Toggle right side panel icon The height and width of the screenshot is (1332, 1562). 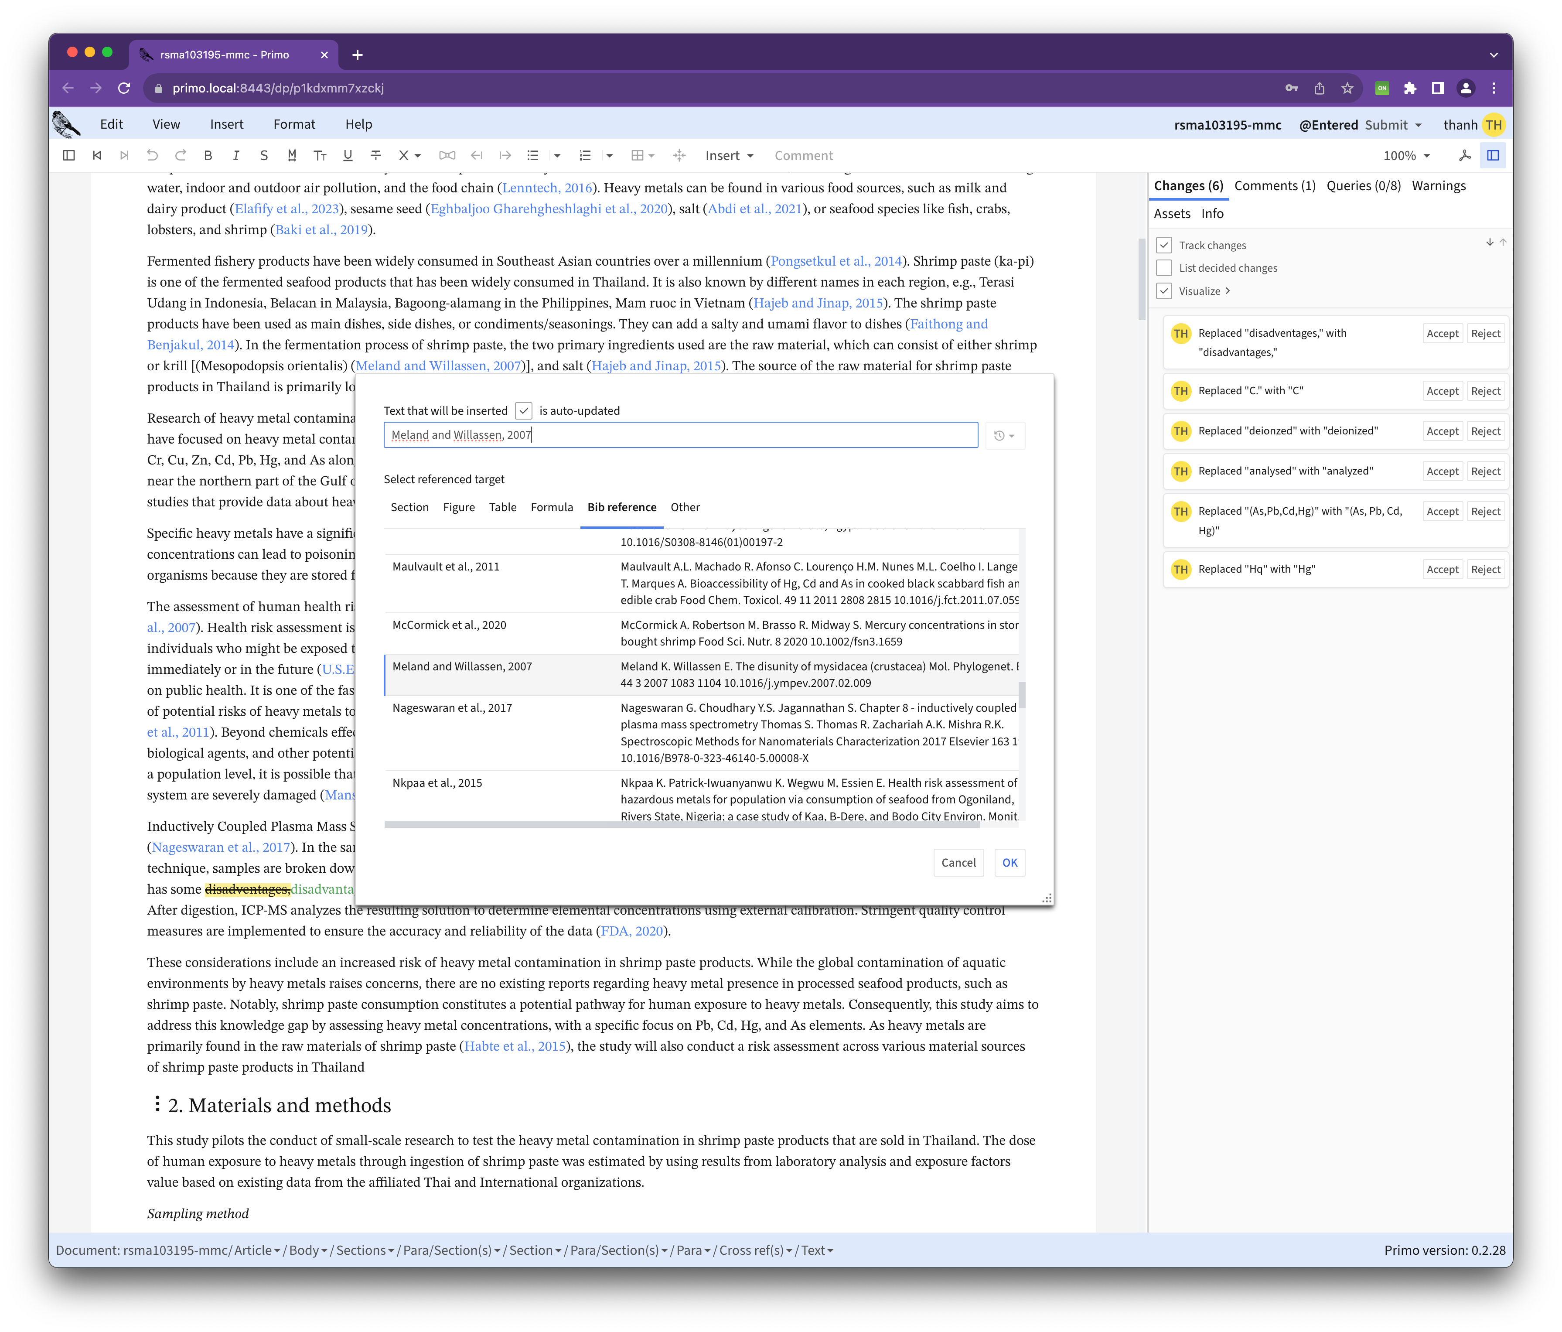tap(1493, 155)
